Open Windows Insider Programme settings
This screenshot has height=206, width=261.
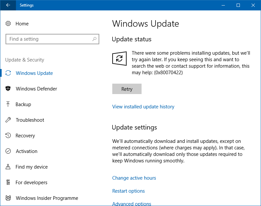tap(47, 198)
